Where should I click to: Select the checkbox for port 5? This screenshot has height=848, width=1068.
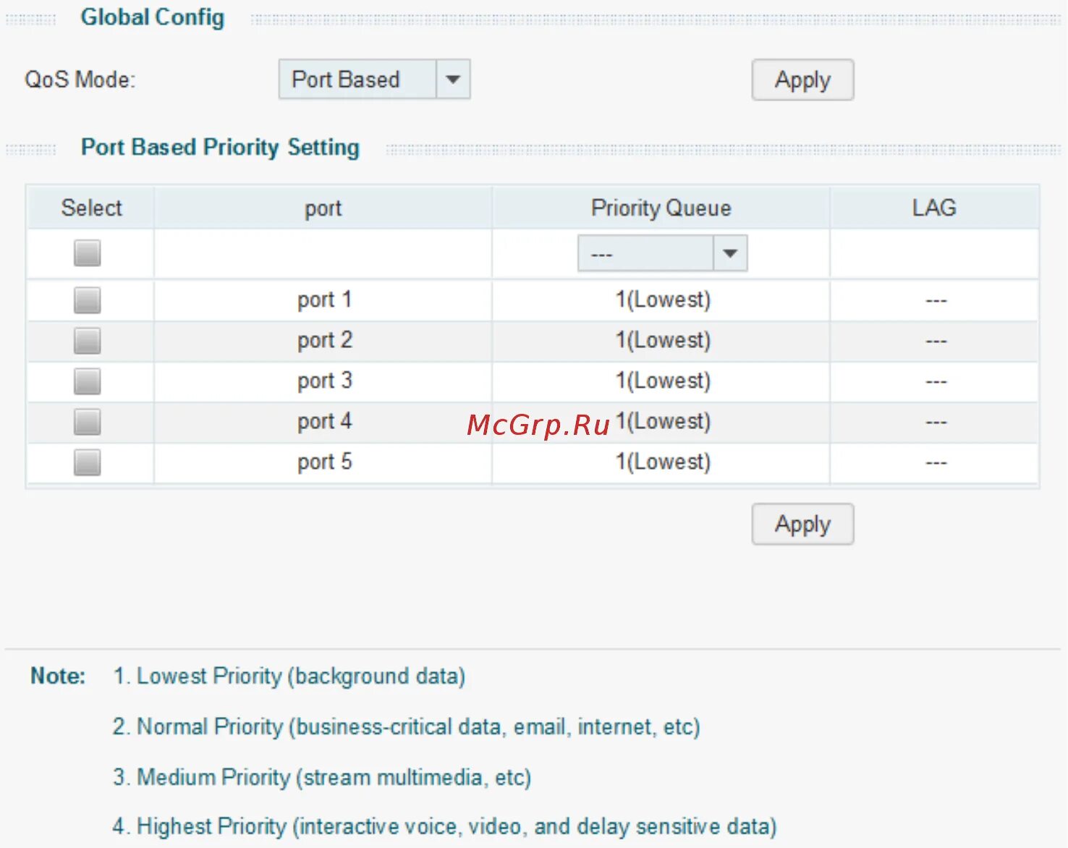point(88,462)
